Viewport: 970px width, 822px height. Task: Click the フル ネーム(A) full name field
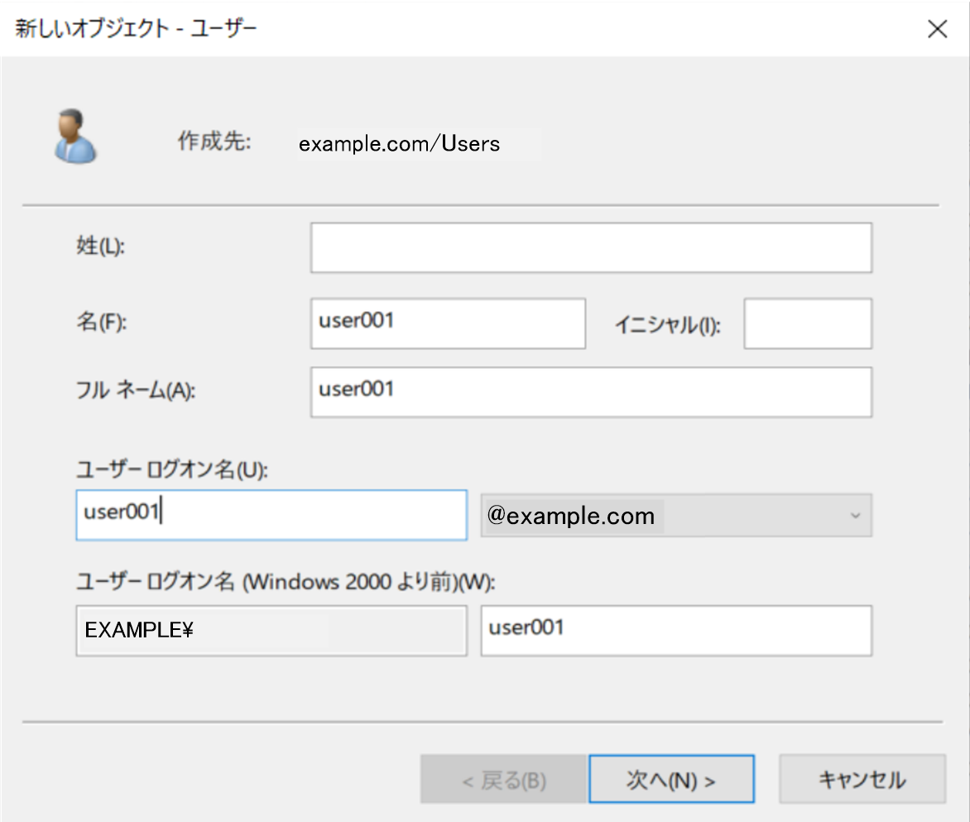pos(591,392)
